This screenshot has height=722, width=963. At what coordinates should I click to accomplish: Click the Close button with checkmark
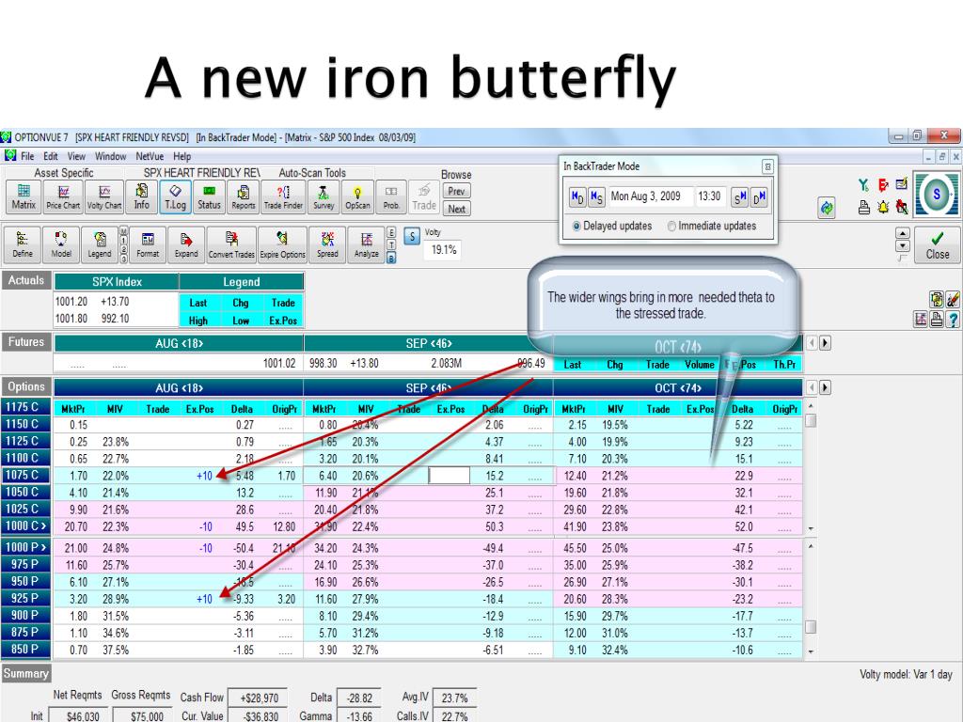click(938, 245)
